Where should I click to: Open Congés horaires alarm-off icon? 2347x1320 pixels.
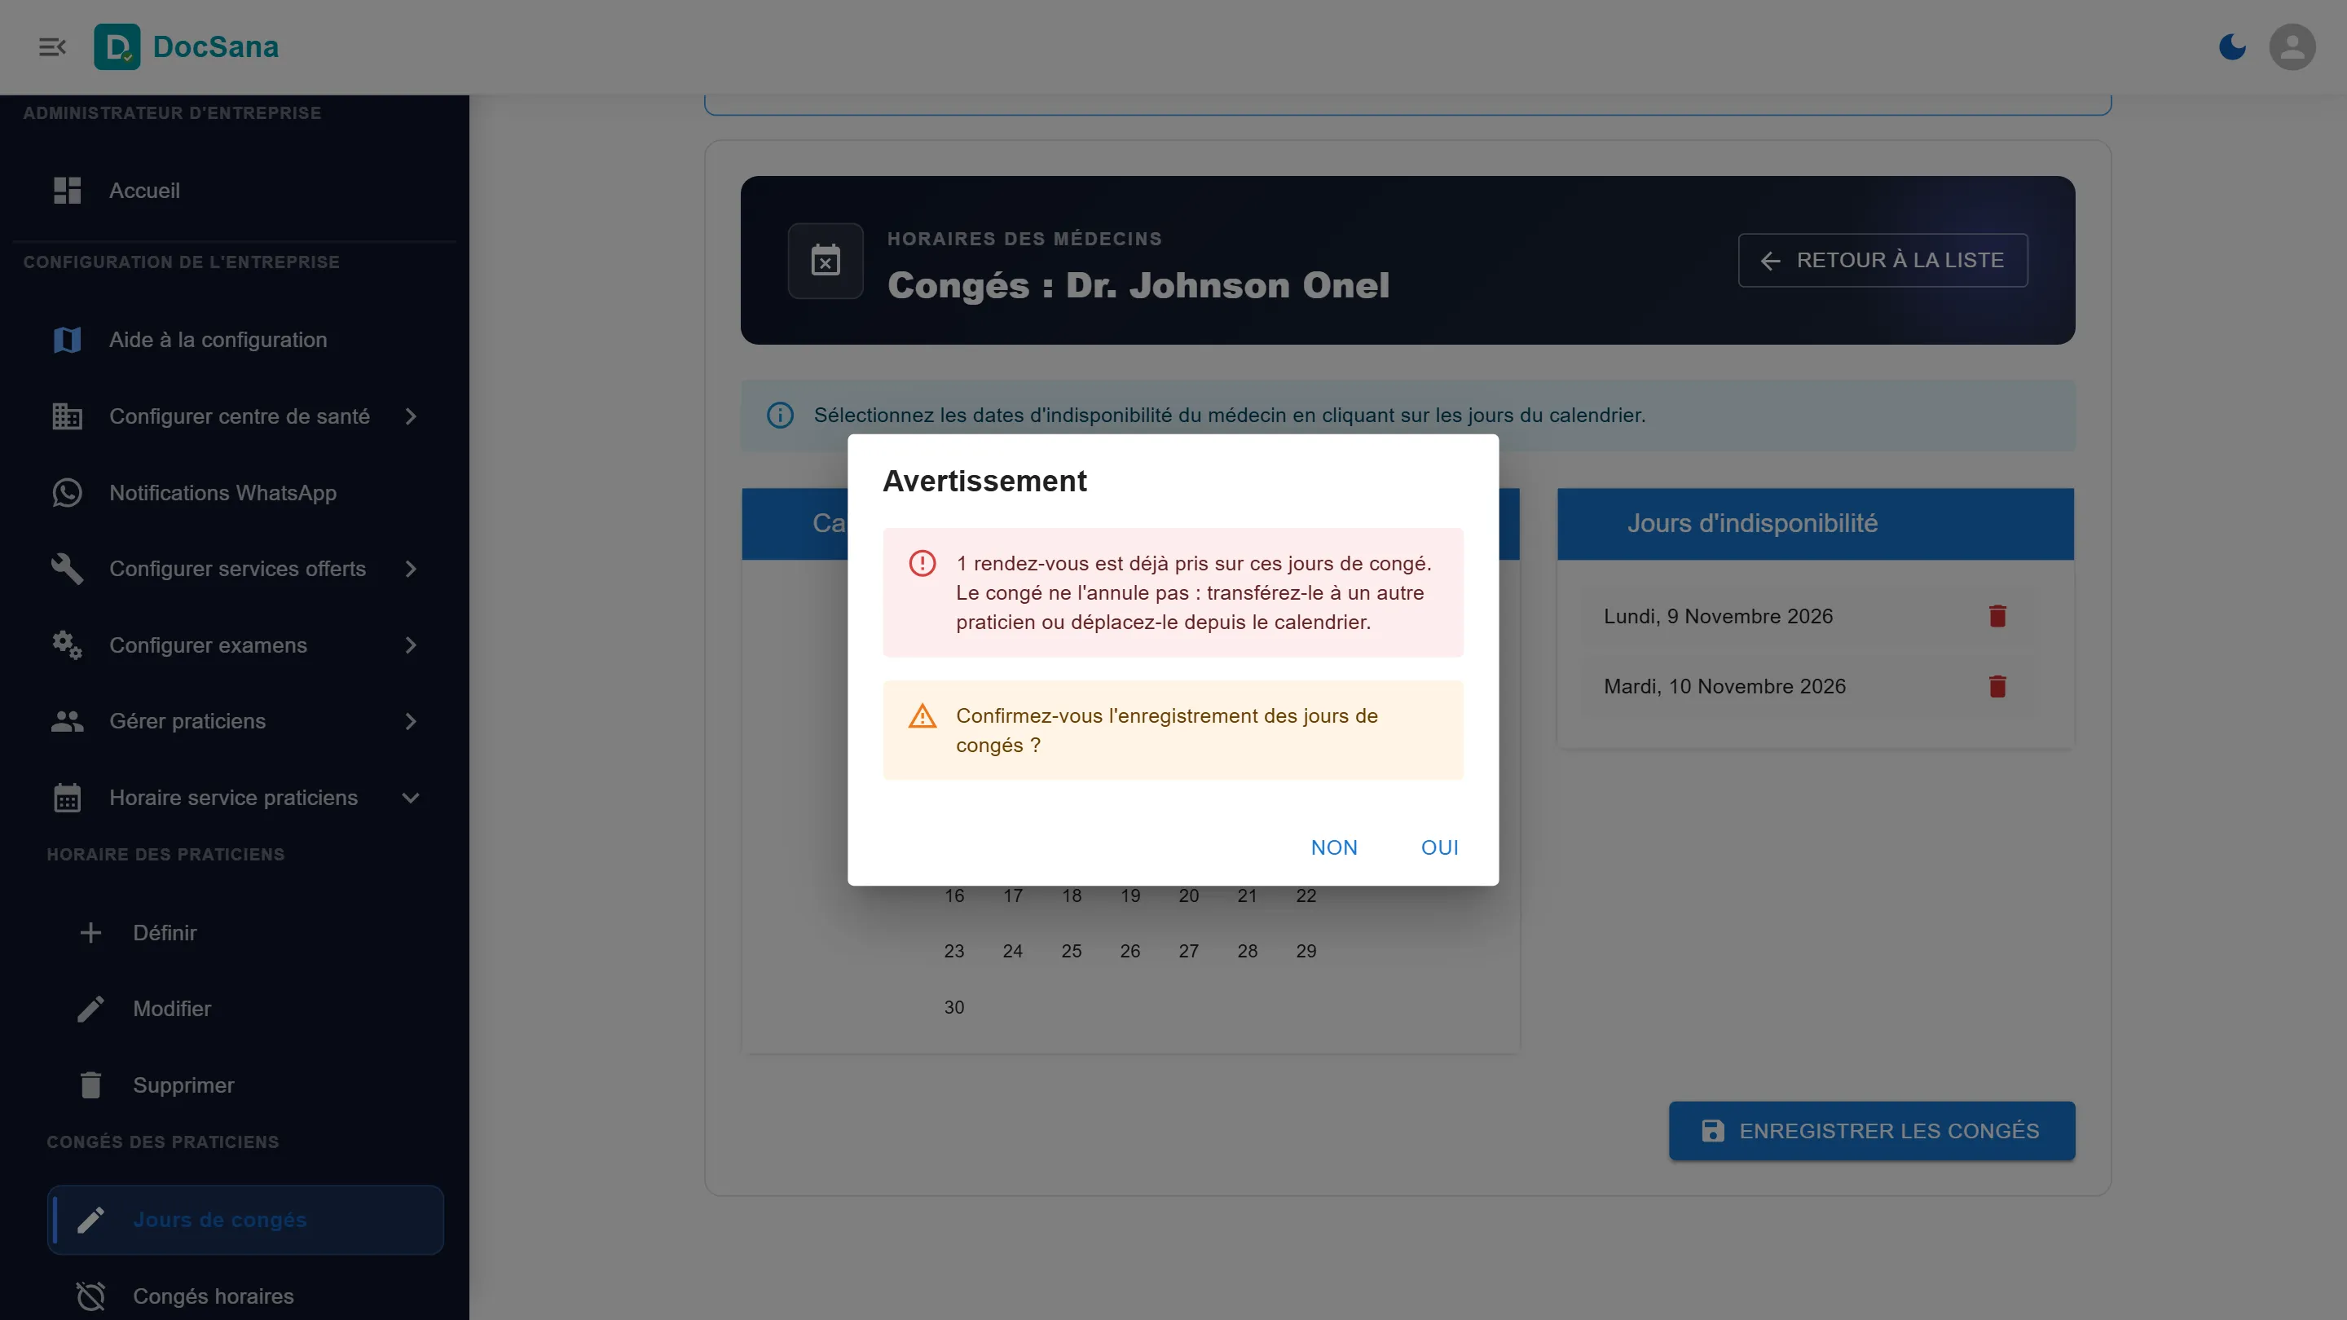click(x=90, y=1296)
